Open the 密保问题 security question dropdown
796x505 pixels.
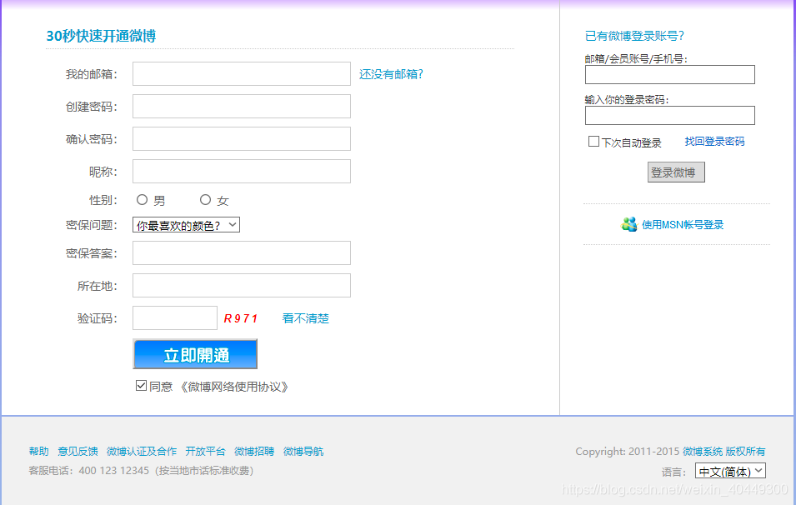(x=187, y=225)
